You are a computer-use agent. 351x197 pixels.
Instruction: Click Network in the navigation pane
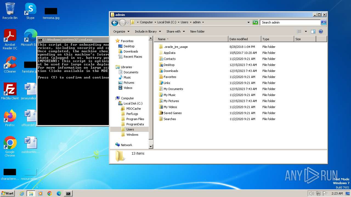pos(124,145)
